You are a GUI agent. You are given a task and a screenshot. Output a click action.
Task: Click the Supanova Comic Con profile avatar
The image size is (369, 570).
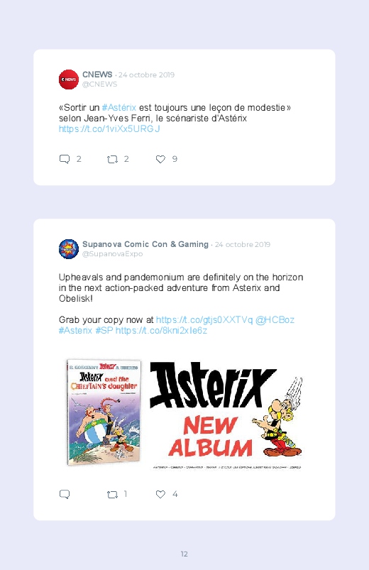click(x=69, y=249)
